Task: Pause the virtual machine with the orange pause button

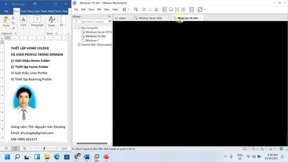Action: coord(124,9)
